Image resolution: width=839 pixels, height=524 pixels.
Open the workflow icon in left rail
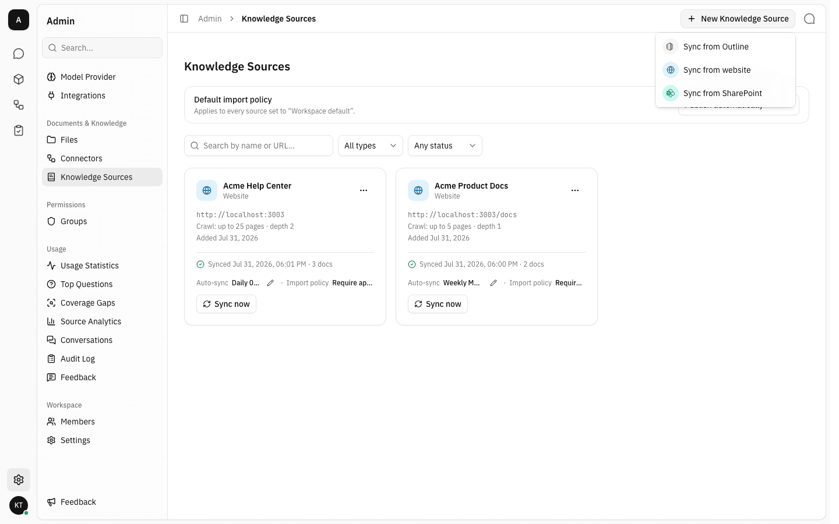(x=19, y=105)
